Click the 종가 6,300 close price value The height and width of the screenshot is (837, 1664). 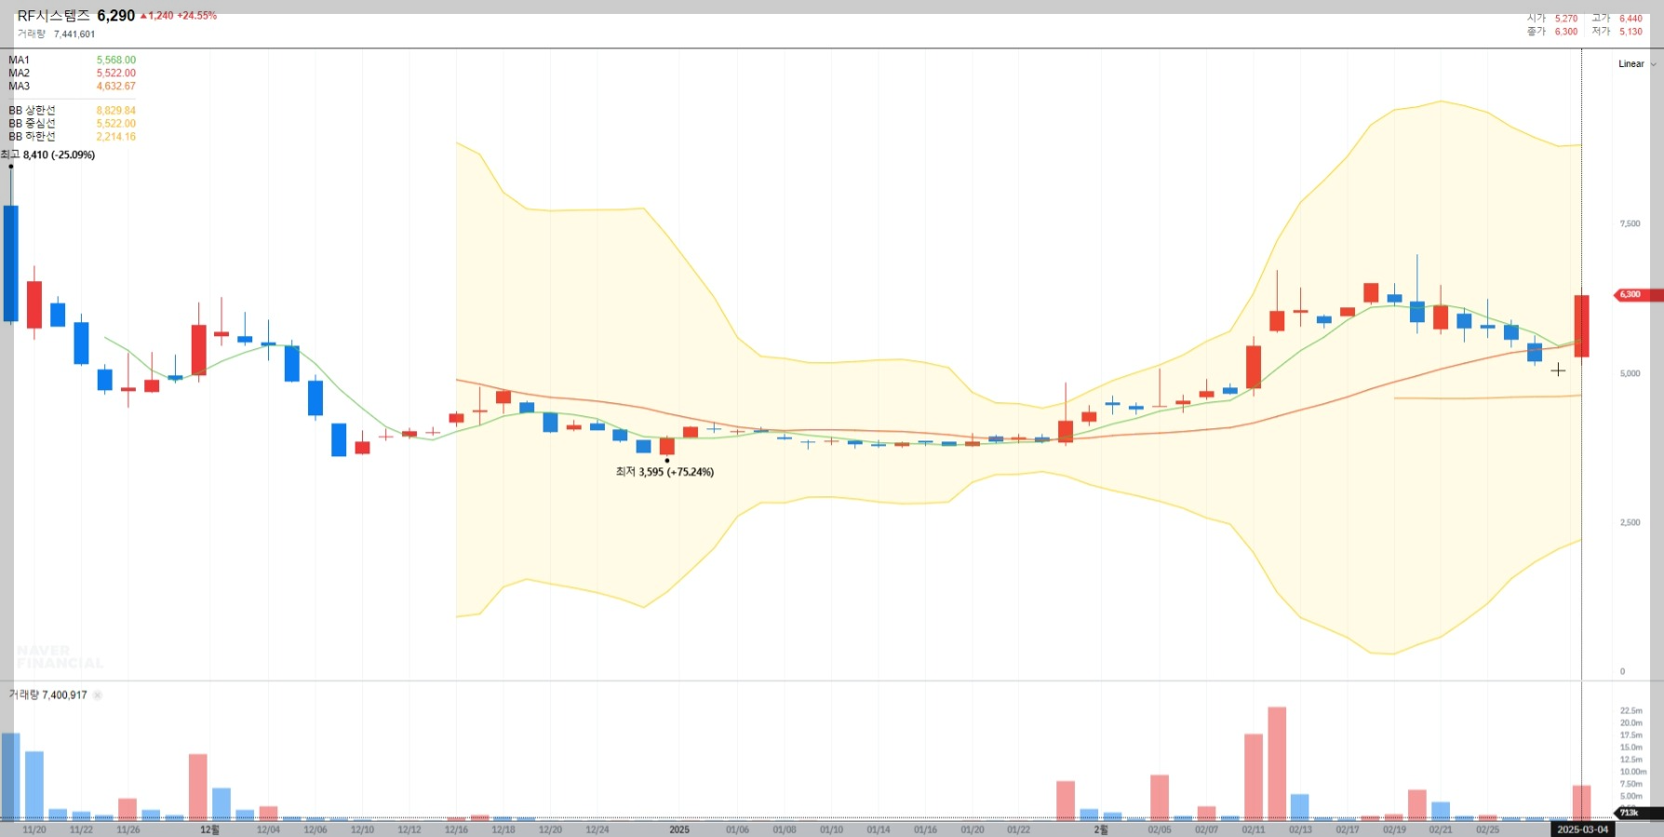pyautogui.click(x=1566, y=32)
